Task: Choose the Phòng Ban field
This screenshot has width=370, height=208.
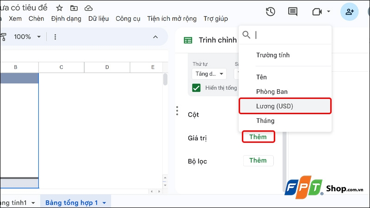Action: (x=285, y=92)
